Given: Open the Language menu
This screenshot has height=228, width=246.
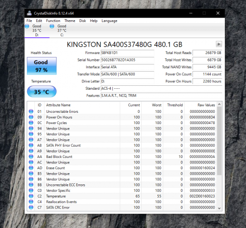Looking at the screenshot, I should pyautogui.click(x=109, y=21).
